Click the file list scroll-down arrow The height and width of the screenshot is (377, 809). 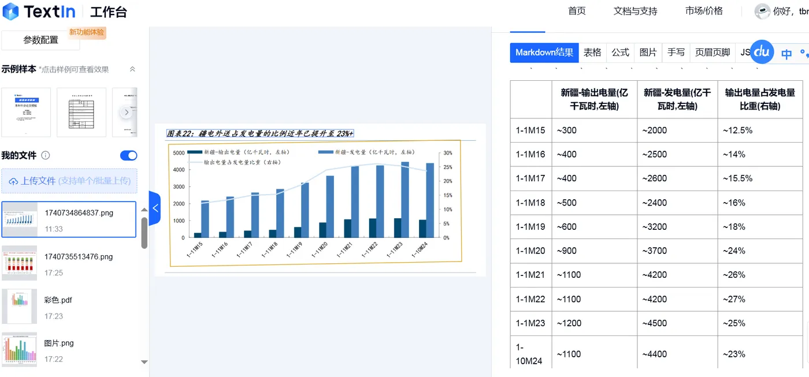pos(144,362)
